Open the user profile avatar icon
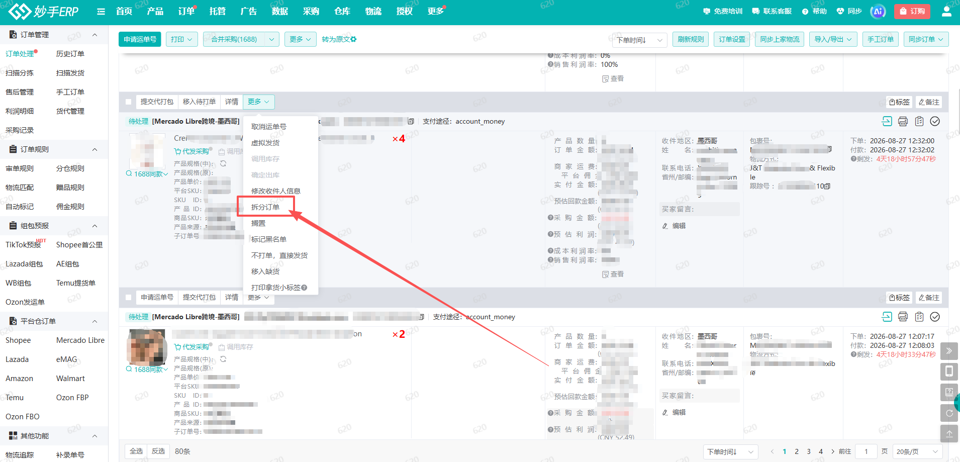 [x=946, y=11]
